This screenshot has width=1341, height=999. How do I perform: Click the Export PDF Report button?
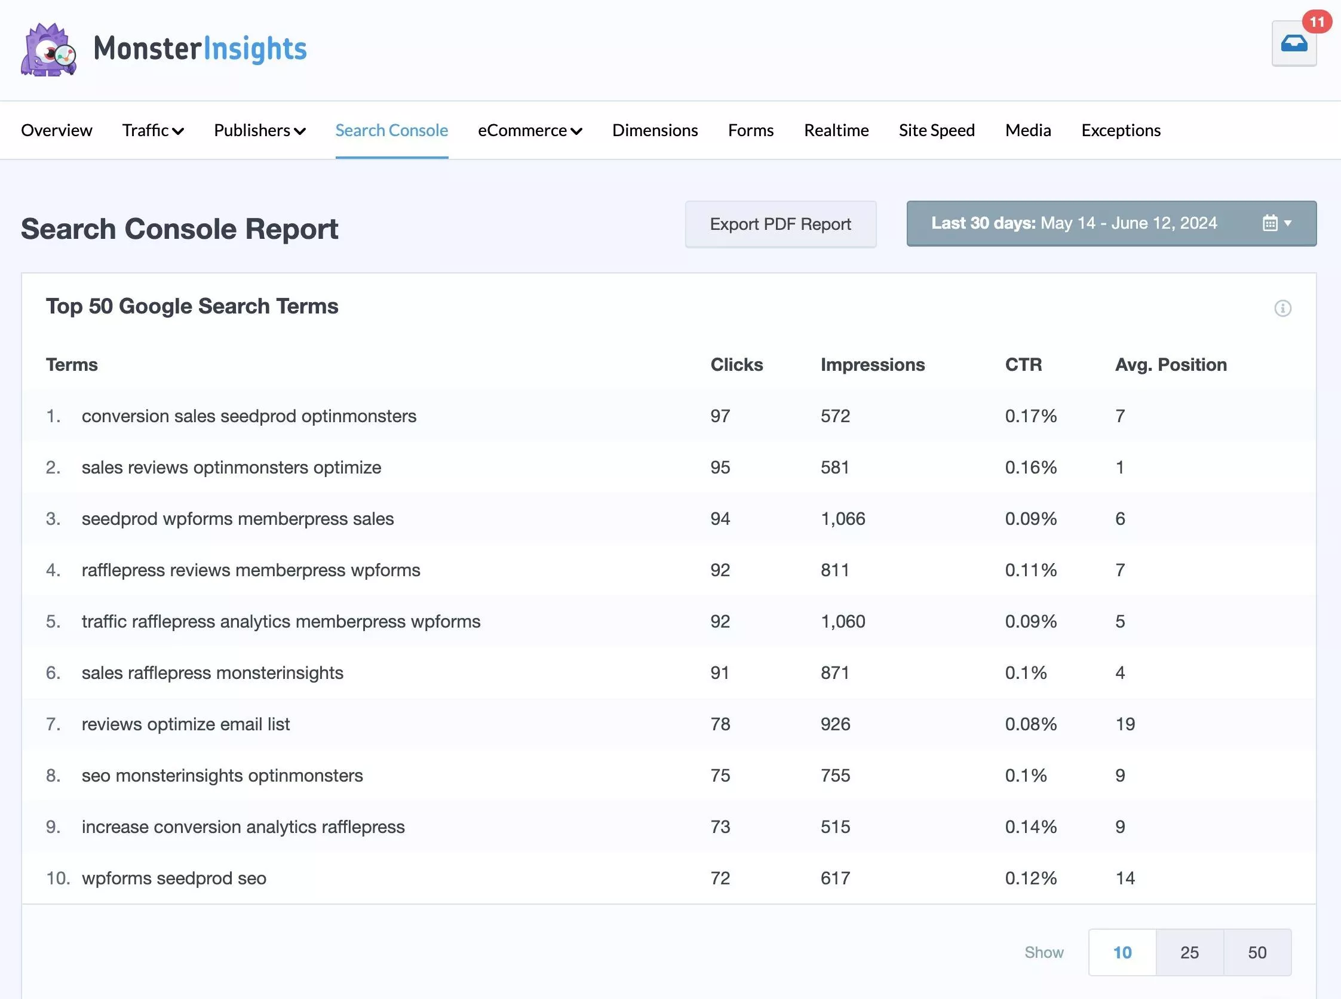click(780, 225)
